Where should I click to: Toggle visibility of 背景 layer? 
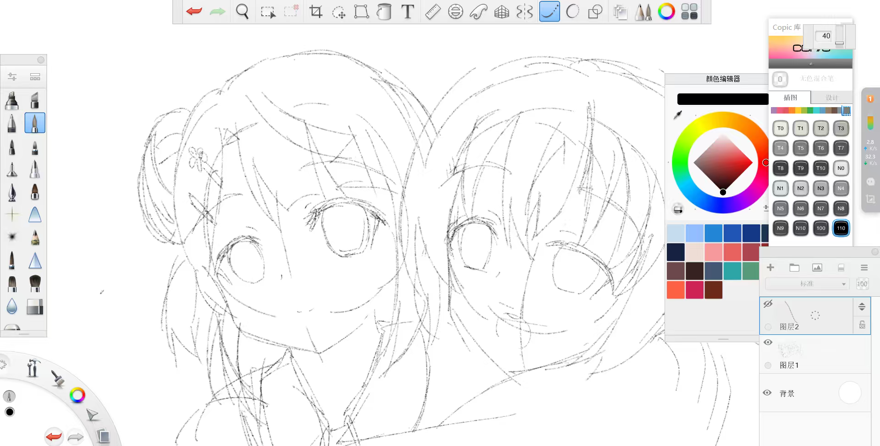[767, 393]
